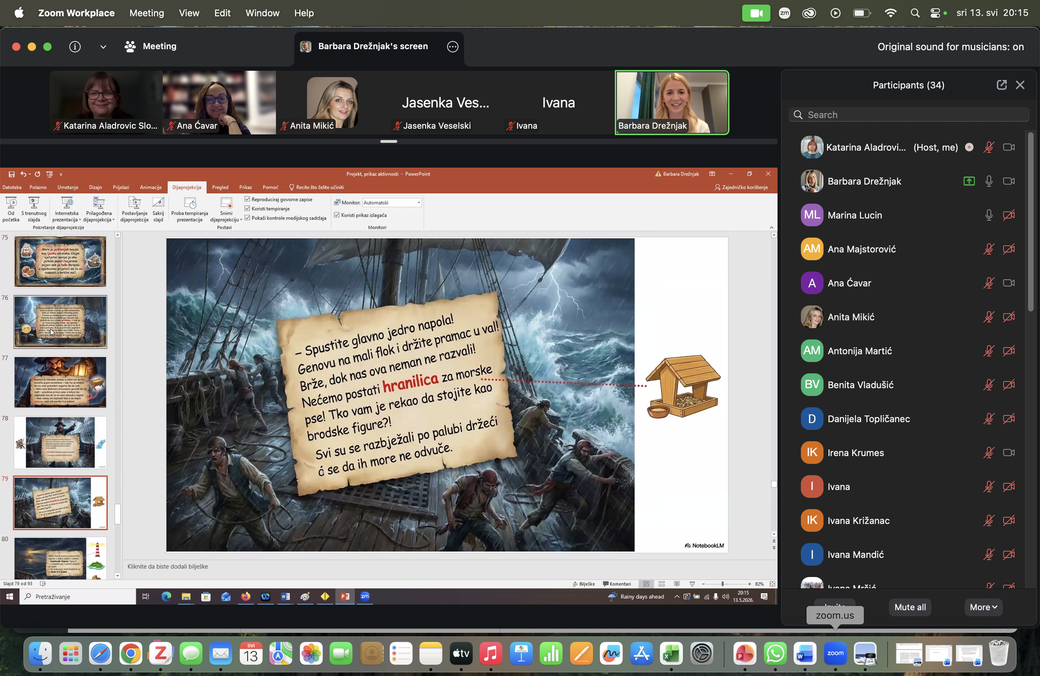Fit slide to current window icon
The height and width of the screenshot is (676, 1040).
click(772, 584)
